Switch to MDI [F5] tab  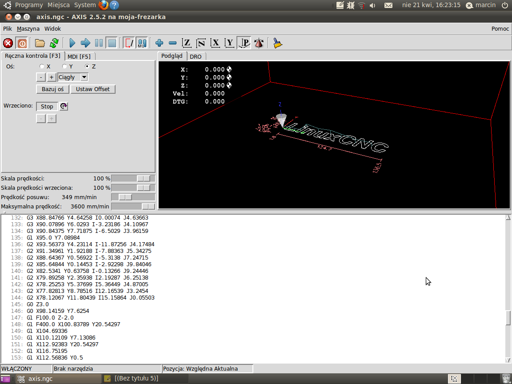(x=79, y=56)
